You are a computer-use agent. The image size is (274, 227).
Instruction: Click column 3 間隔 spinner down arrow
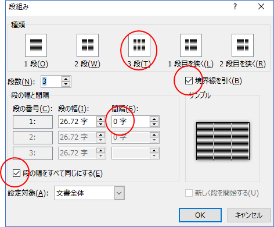point(154,155)
